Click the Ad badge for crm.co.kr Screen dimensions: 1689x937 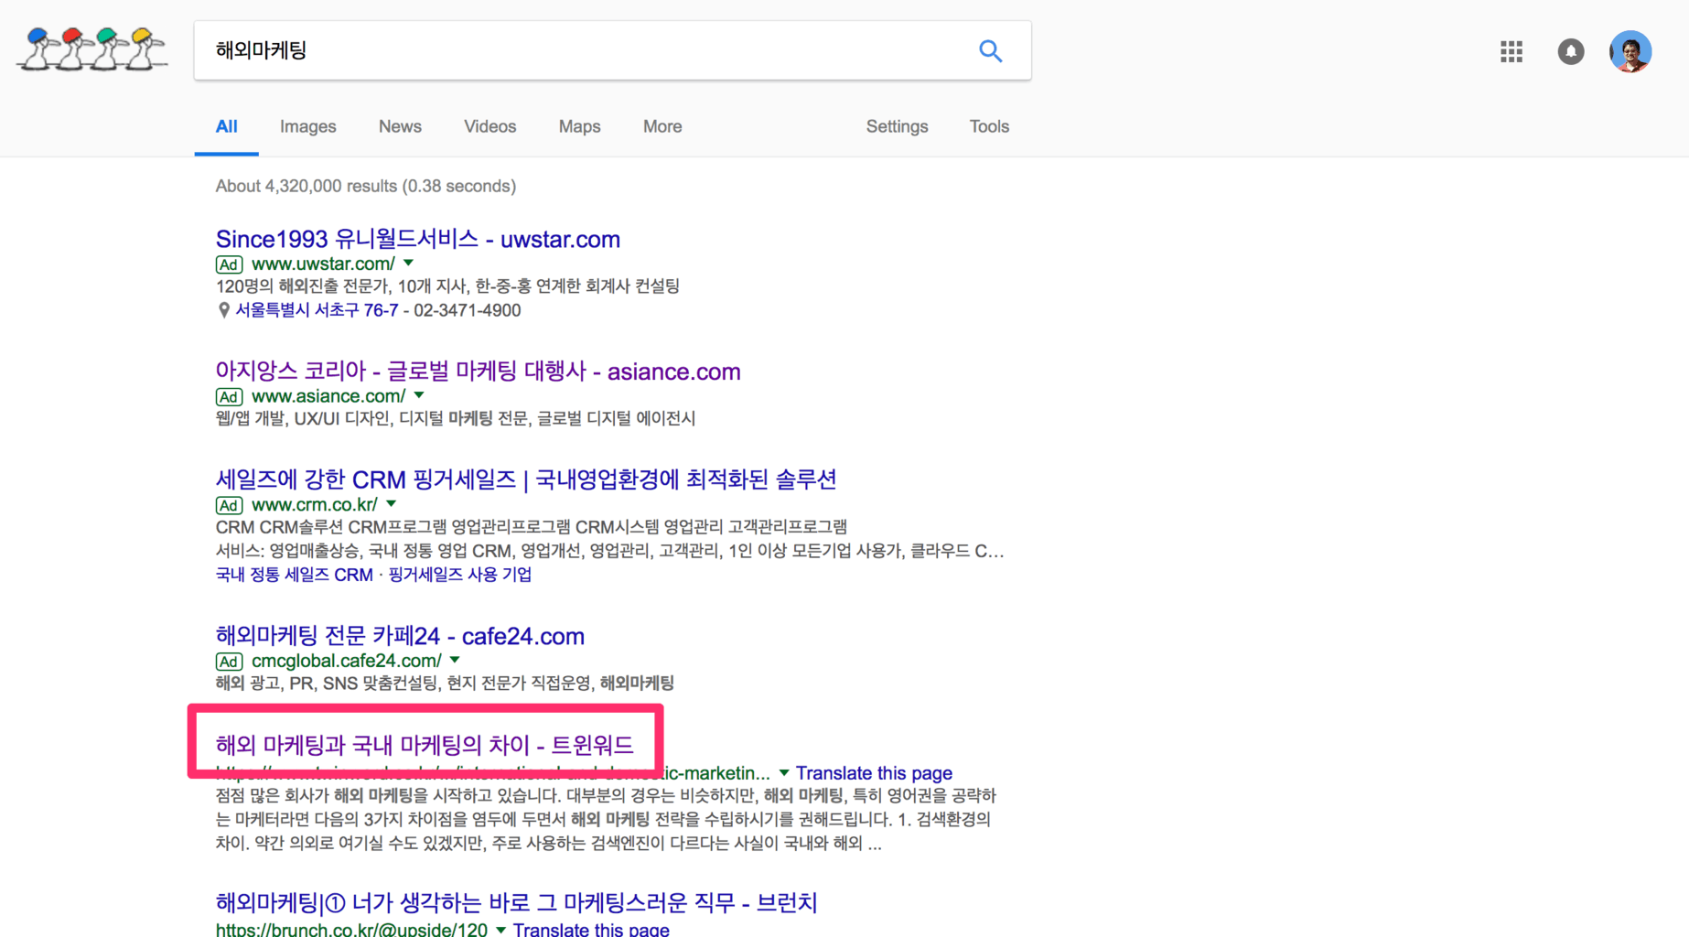pyautogui.click(x=229, y=505)
